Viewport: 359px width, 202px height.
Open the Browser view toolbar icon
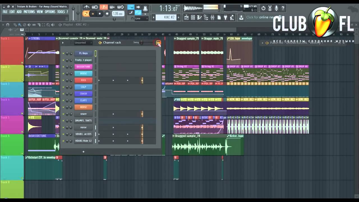coord(206,17)
